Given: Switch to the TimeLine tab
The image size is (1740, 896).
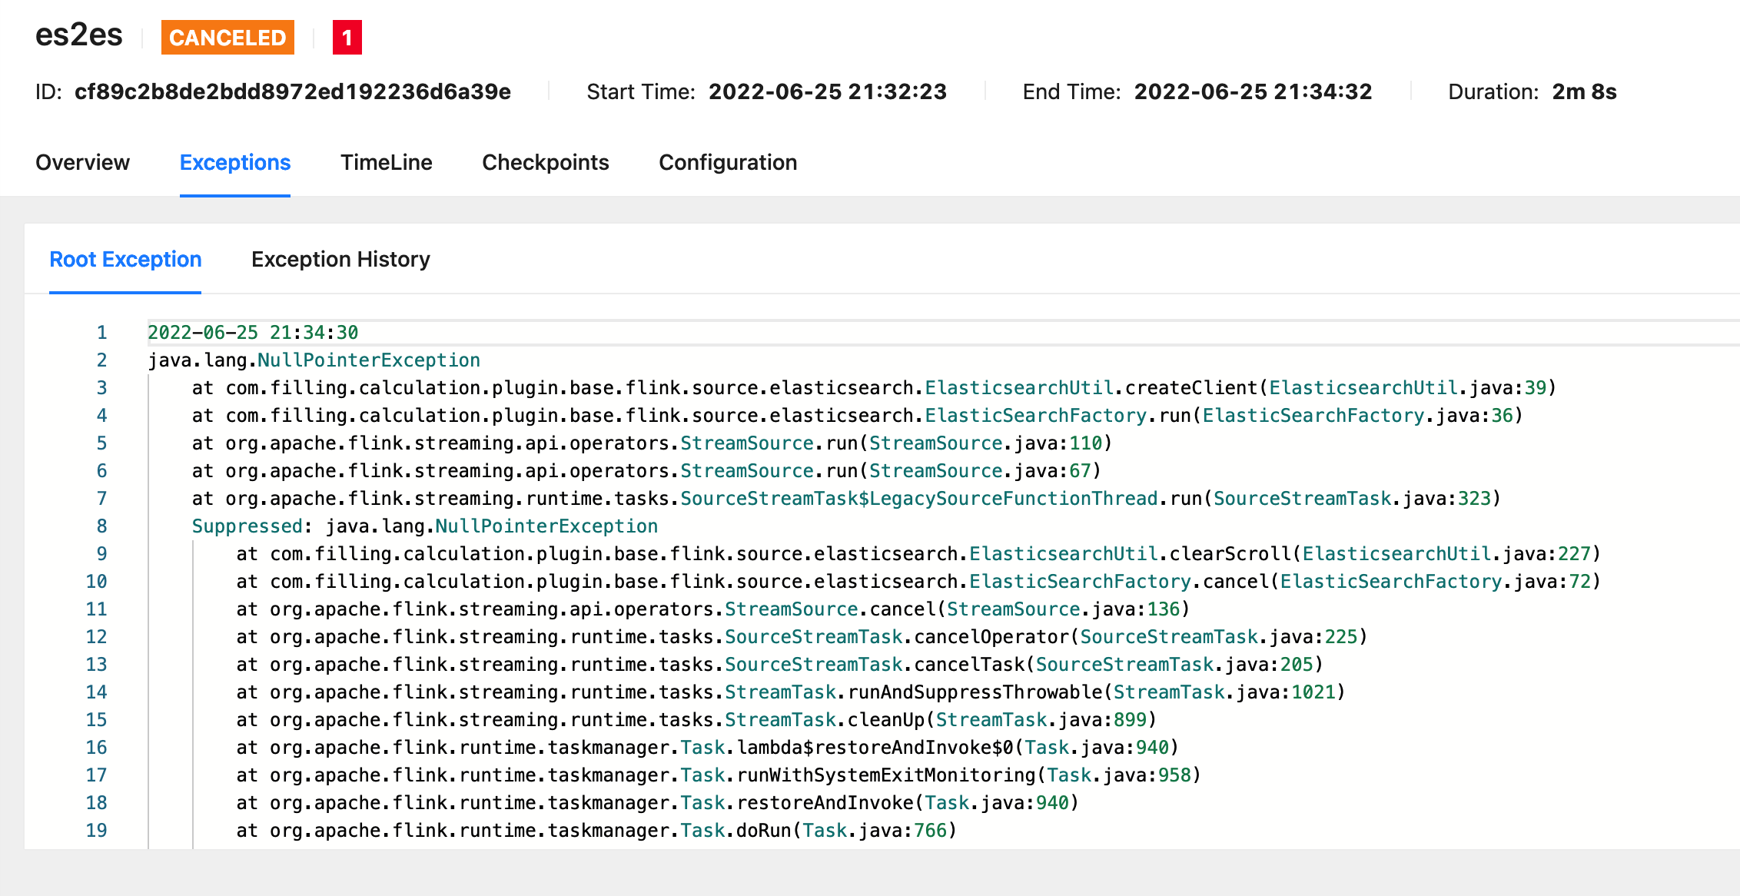Looking at the screenshot, I should coord(387,162).
